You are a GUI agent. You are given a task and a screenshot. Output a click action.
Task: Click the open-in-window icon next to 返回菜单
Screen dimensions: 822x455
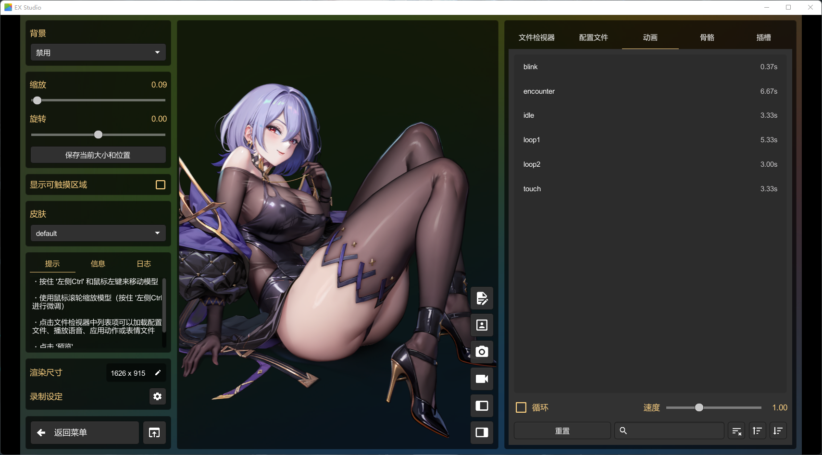coord(154,433)
